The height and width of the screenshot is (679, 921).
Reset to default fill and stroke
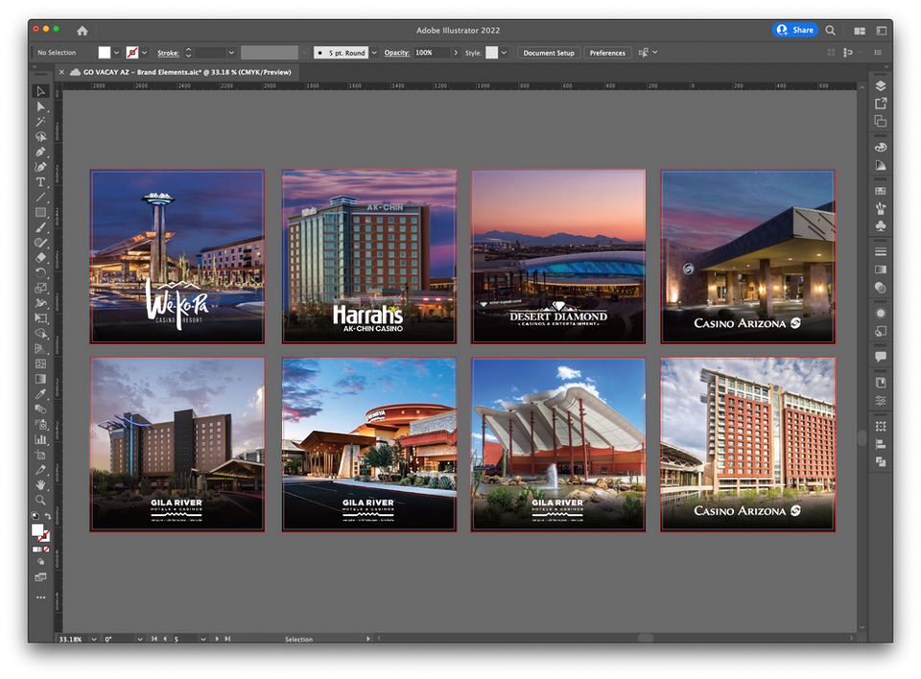35,517
